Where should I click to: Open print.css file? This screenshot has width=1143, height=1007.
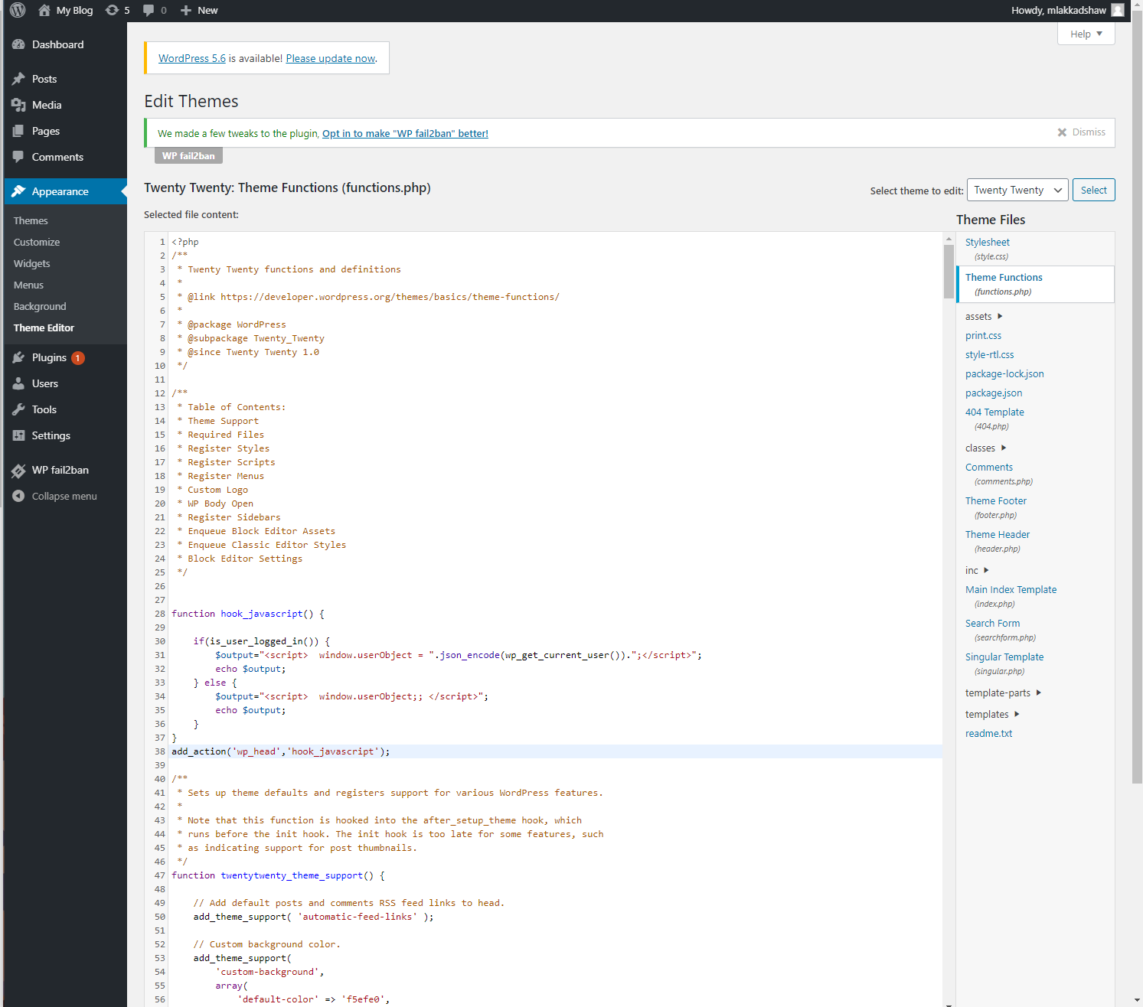click(983, 335)
